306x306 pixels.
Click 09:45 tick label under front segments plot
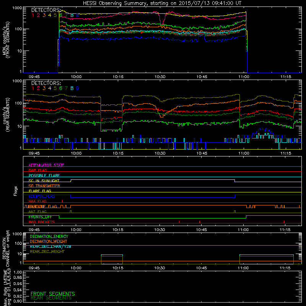coord(34,77)
